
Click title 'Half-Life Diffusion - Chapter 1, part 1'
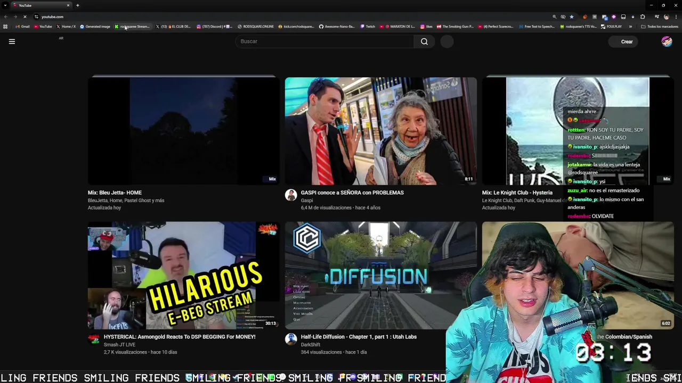click(x=359, y=337)
